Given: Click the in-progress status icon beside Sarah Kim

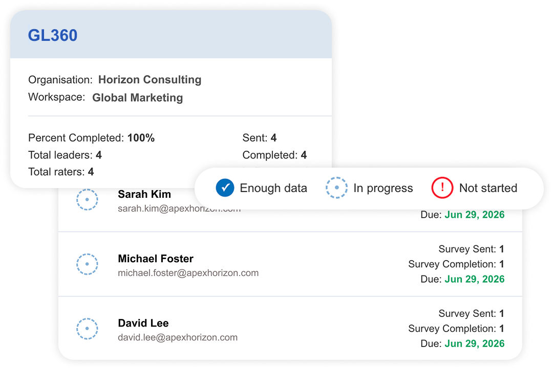Looking at the screenshot, I should [x=87, y=200].
